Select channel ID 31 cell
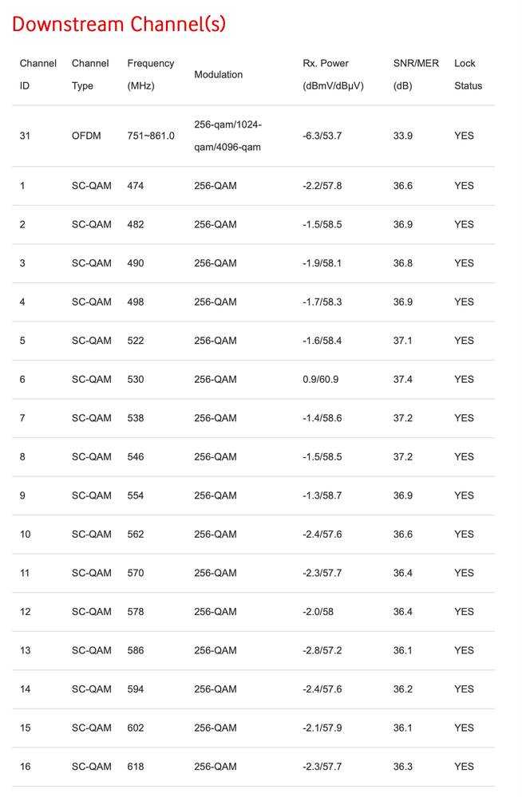The height and width of the screenshot is (797, 522). click(x=25, y=136)
